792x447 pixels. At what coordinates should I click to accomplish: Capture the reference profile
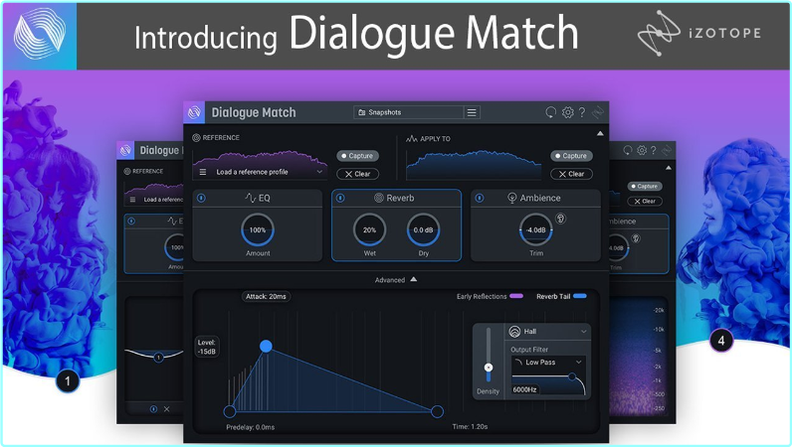click(357, 156)
